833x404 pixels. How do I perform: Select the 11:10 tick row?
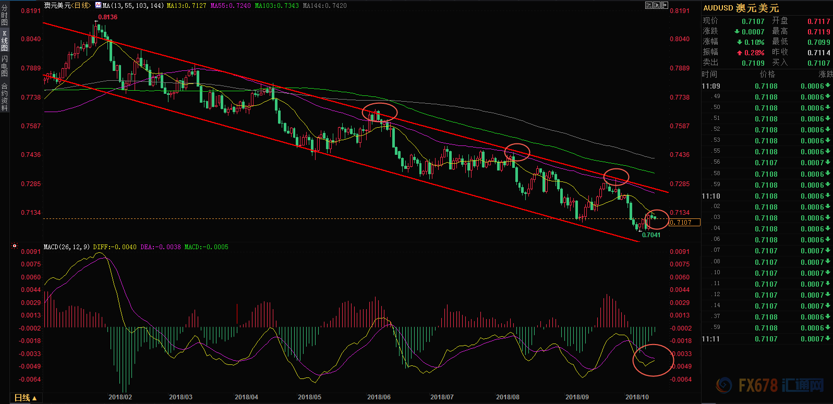click(767, 196)
